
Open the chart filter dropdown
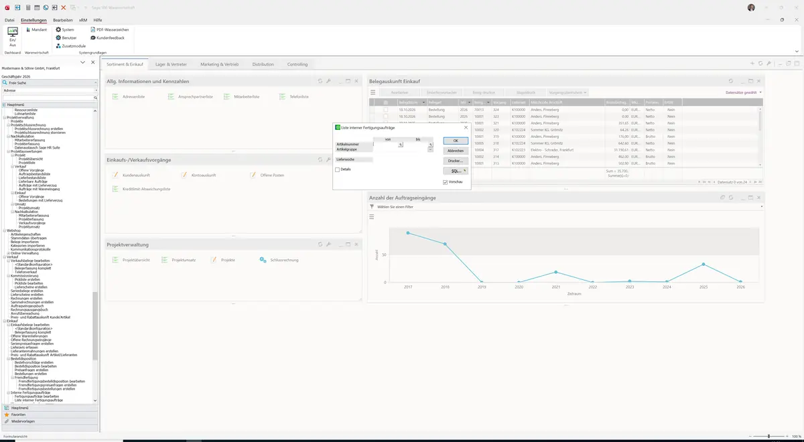click(762, 207)
